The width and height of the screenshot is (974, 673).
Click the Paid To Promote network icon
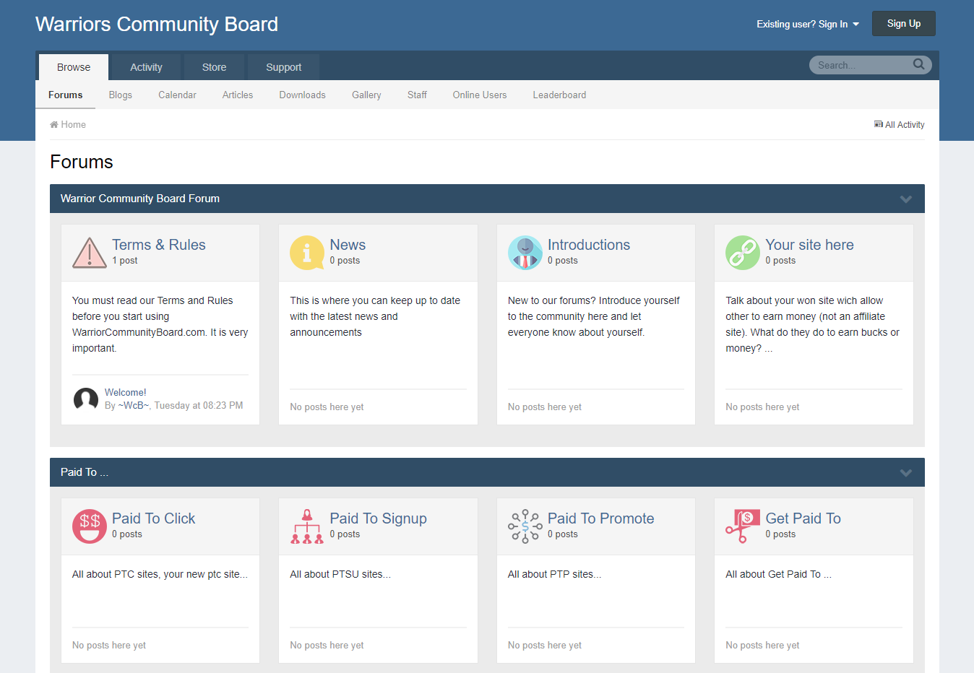[525, 526]
